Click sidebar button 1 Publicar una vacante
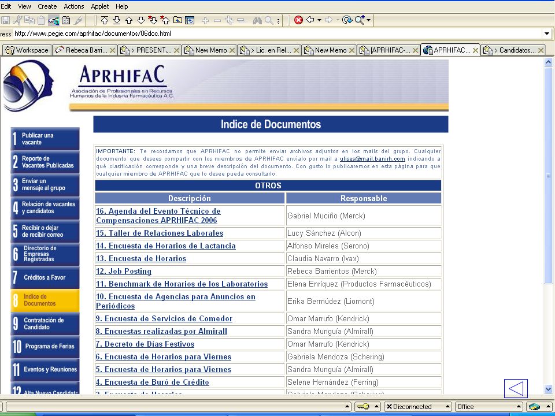 pos(45,139)
